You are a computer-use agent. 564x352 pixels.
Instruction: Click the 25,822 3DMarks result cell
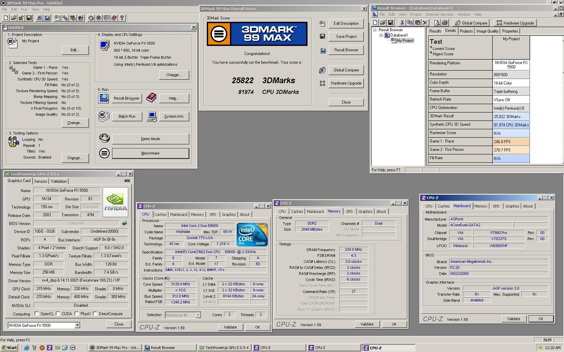point(511,116)
